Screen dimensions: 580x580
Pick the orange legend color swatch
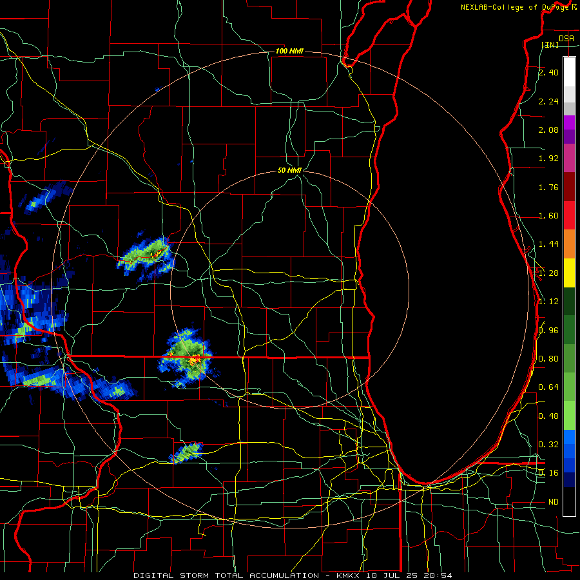tap(569, 244)
